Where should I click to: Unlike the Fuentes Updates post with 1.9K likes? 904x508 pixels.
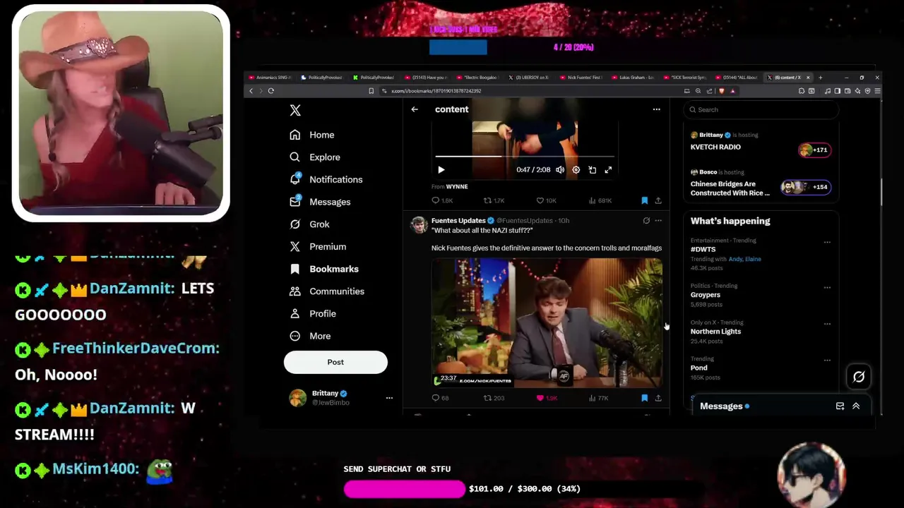(547, 399)
